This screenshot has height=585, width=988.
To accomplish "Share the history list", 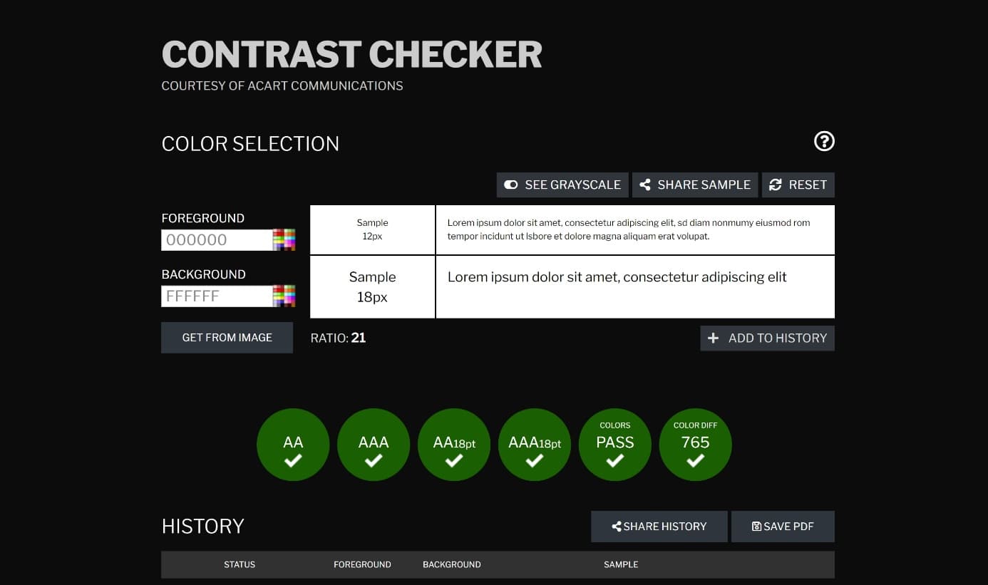I will 659,527.
